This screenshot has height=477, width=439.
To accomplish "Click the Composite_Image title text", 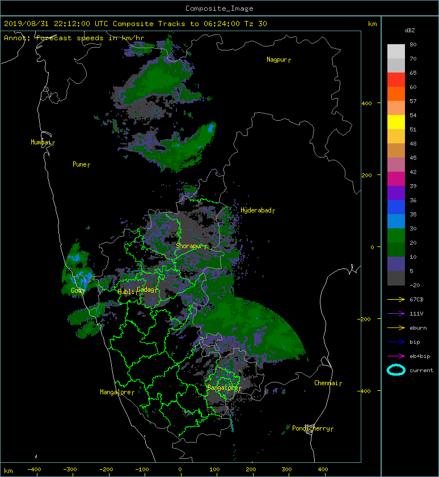I will 220,8.
